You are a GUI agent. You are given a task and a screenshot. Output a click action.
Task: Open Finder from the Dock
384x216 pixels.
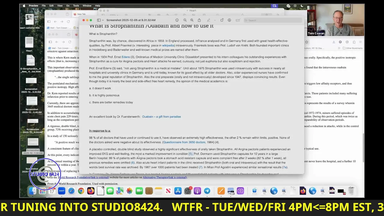point(32,191)
